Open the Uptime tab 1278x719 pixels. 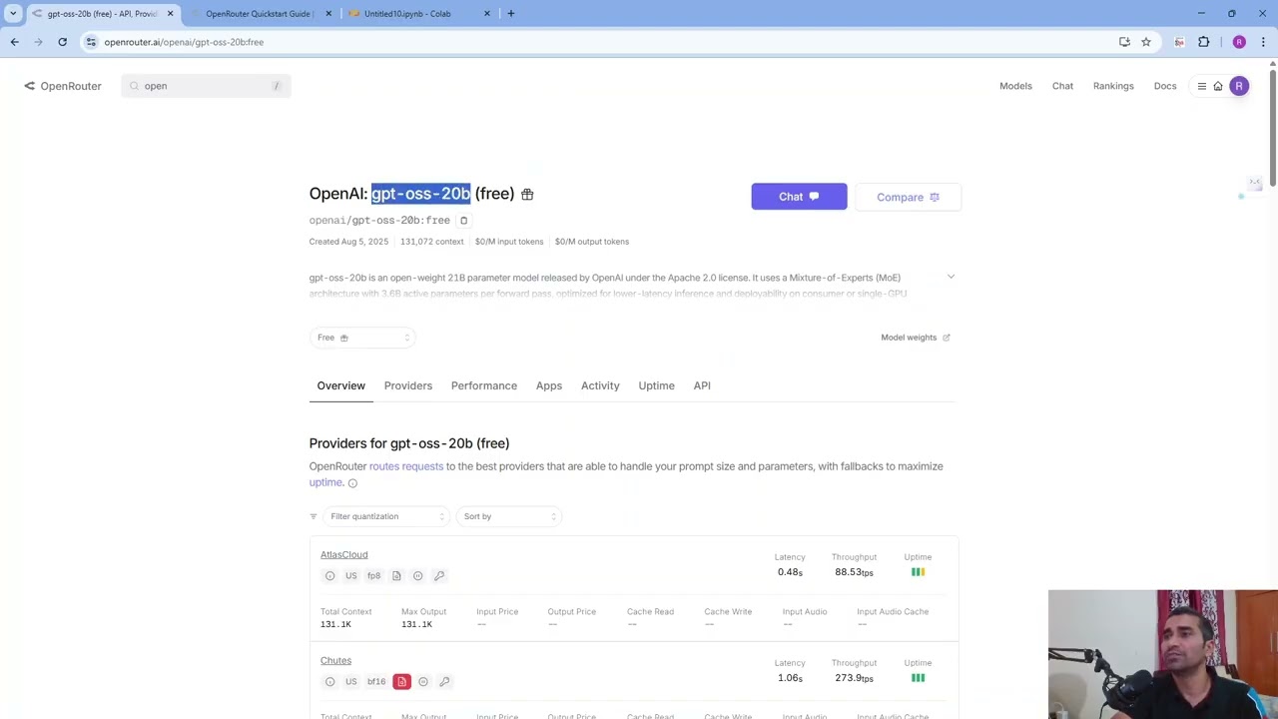pyautogui.click(x=656, y=385)
